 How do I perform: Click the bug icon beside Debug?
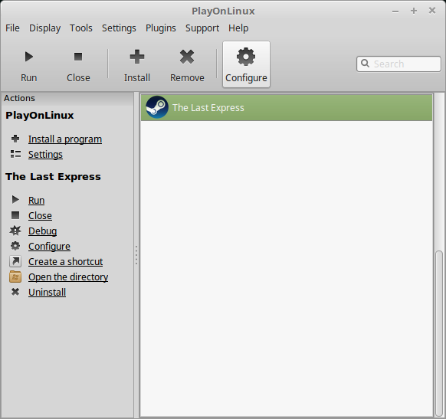(15, 231)
